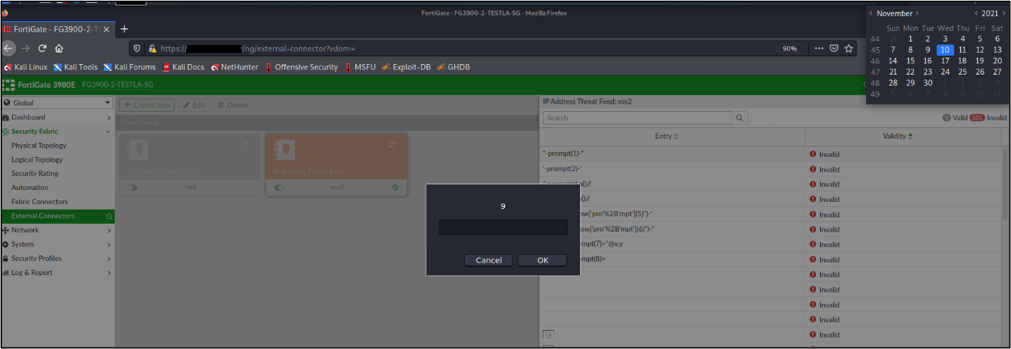Go to next year in calendar
This screenshot has width=1011, height=349.
pos(1005,13)
